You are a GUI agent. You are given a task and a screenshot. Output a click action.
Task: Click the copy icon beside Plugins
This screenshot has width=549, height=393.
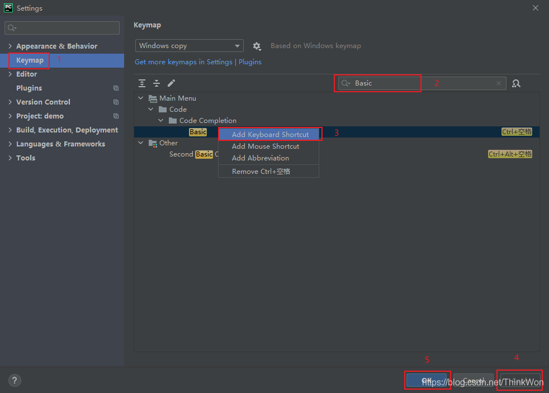click(x=116, y=88)
